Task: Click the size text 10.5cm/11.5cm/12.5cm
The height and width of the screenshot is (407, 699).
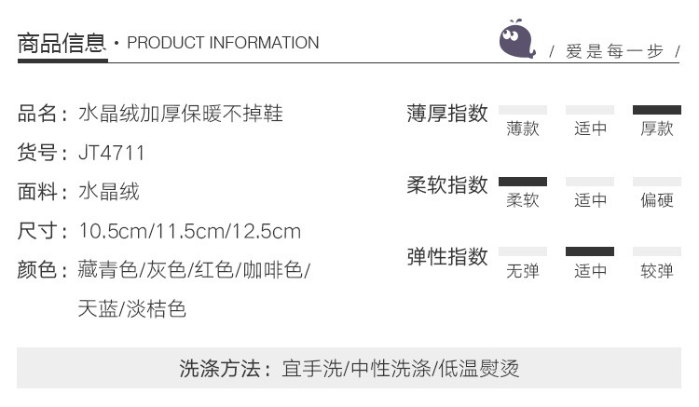Action: click(x=189, y=231)
